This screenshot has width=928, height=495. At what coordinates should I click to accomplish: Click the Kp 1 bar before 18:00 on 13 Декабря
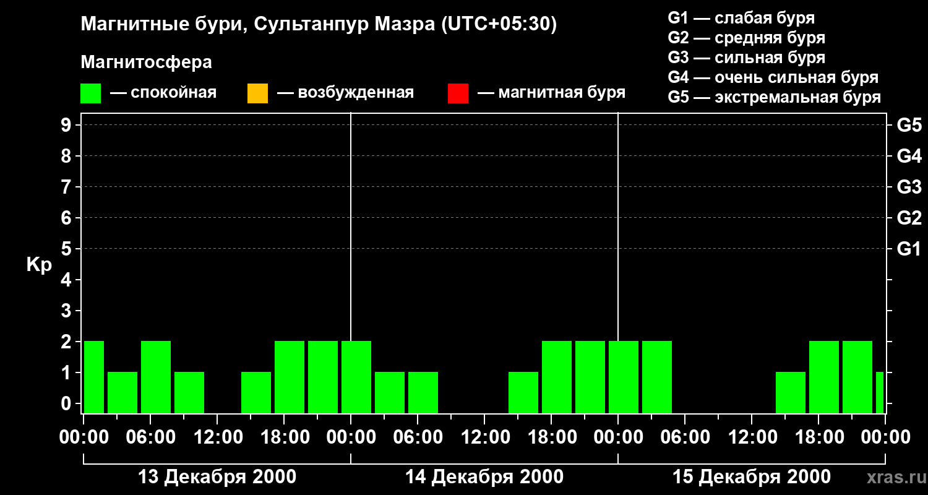pyautogui.click(x=256, y=392)
